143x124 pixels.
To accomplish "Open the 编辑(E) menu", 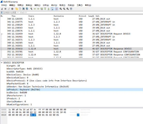I will [x=12, y=5].
